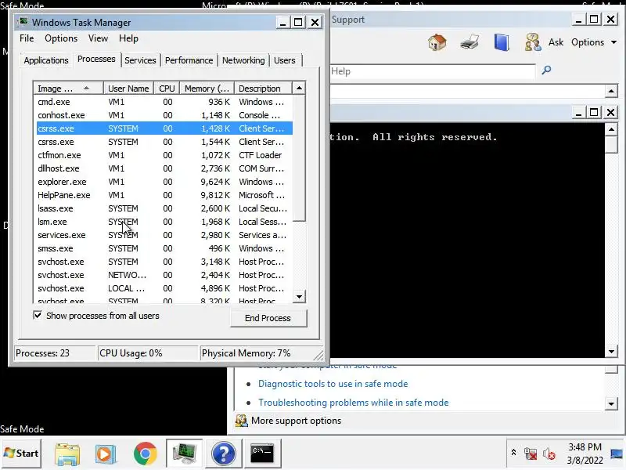Click the volume tray icon
The height and width of the screenshot is (470, 626).
[x=549, y=454]
